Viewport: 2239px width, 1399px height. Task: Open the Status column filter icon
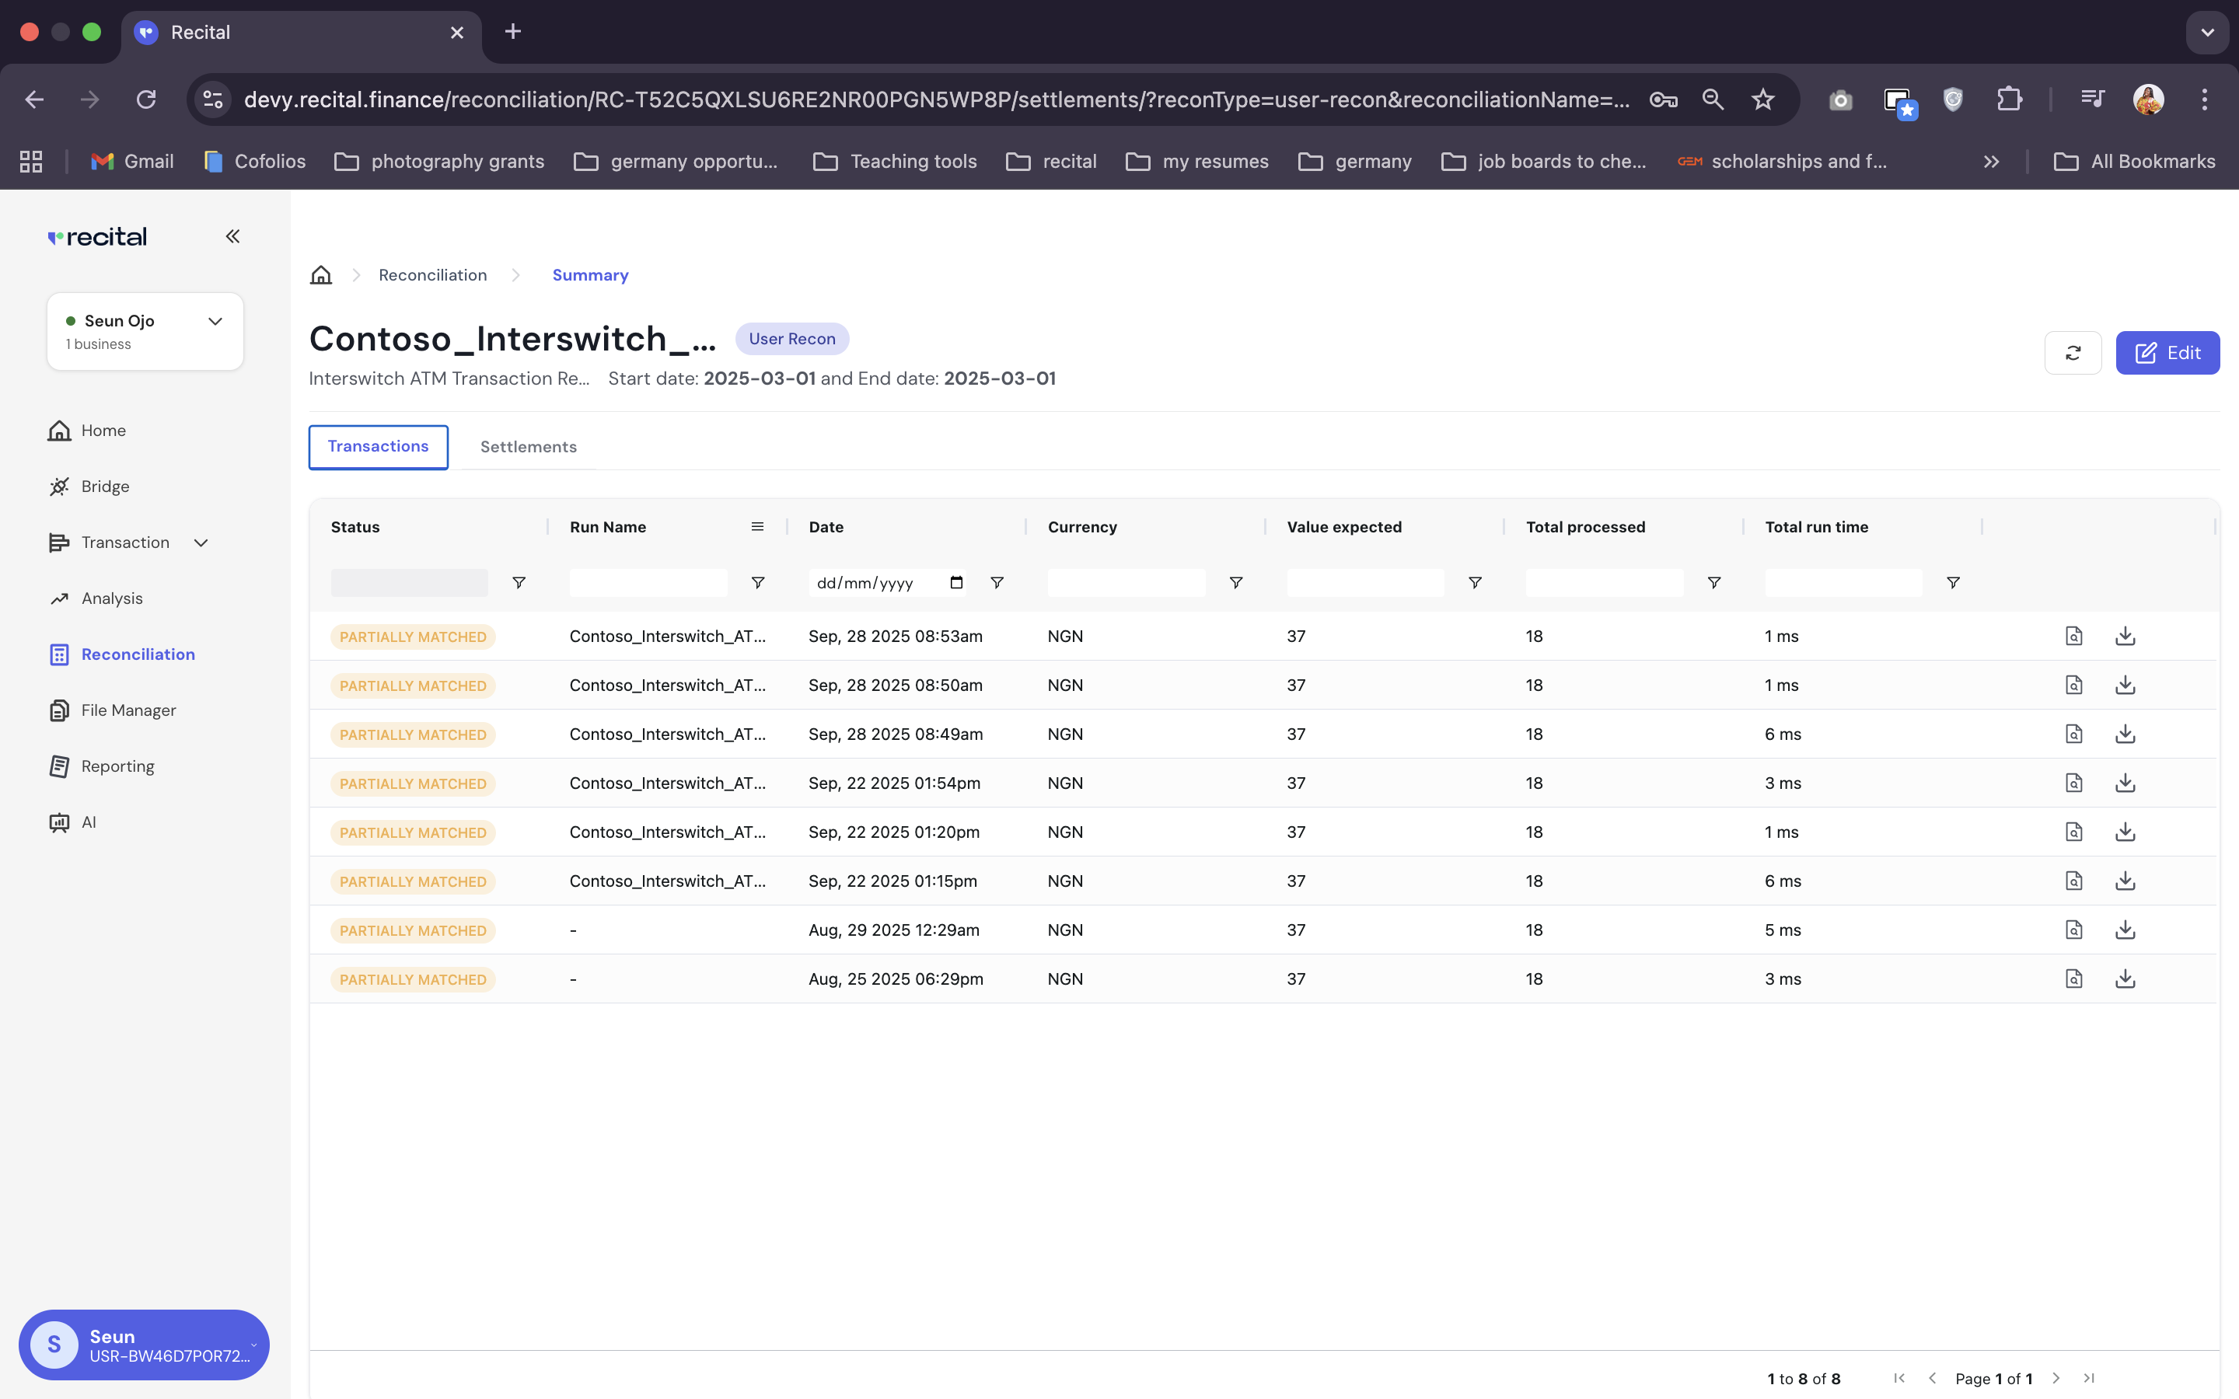(518, 583)
